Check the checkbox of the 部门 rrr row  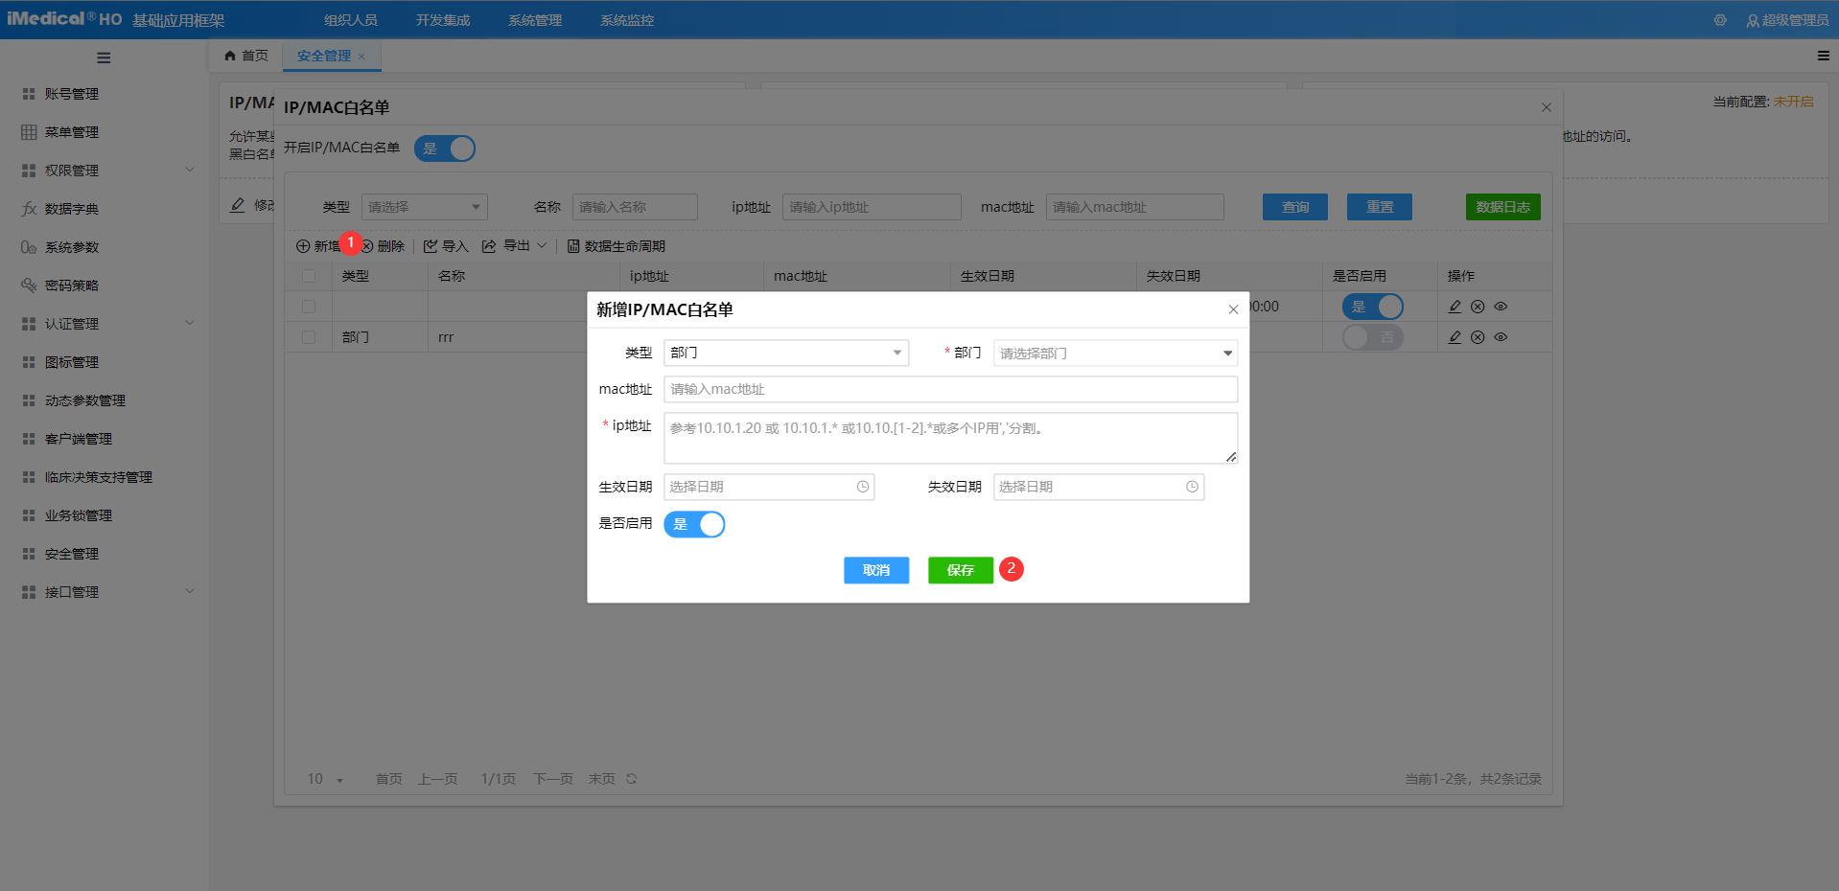point(309,337)
